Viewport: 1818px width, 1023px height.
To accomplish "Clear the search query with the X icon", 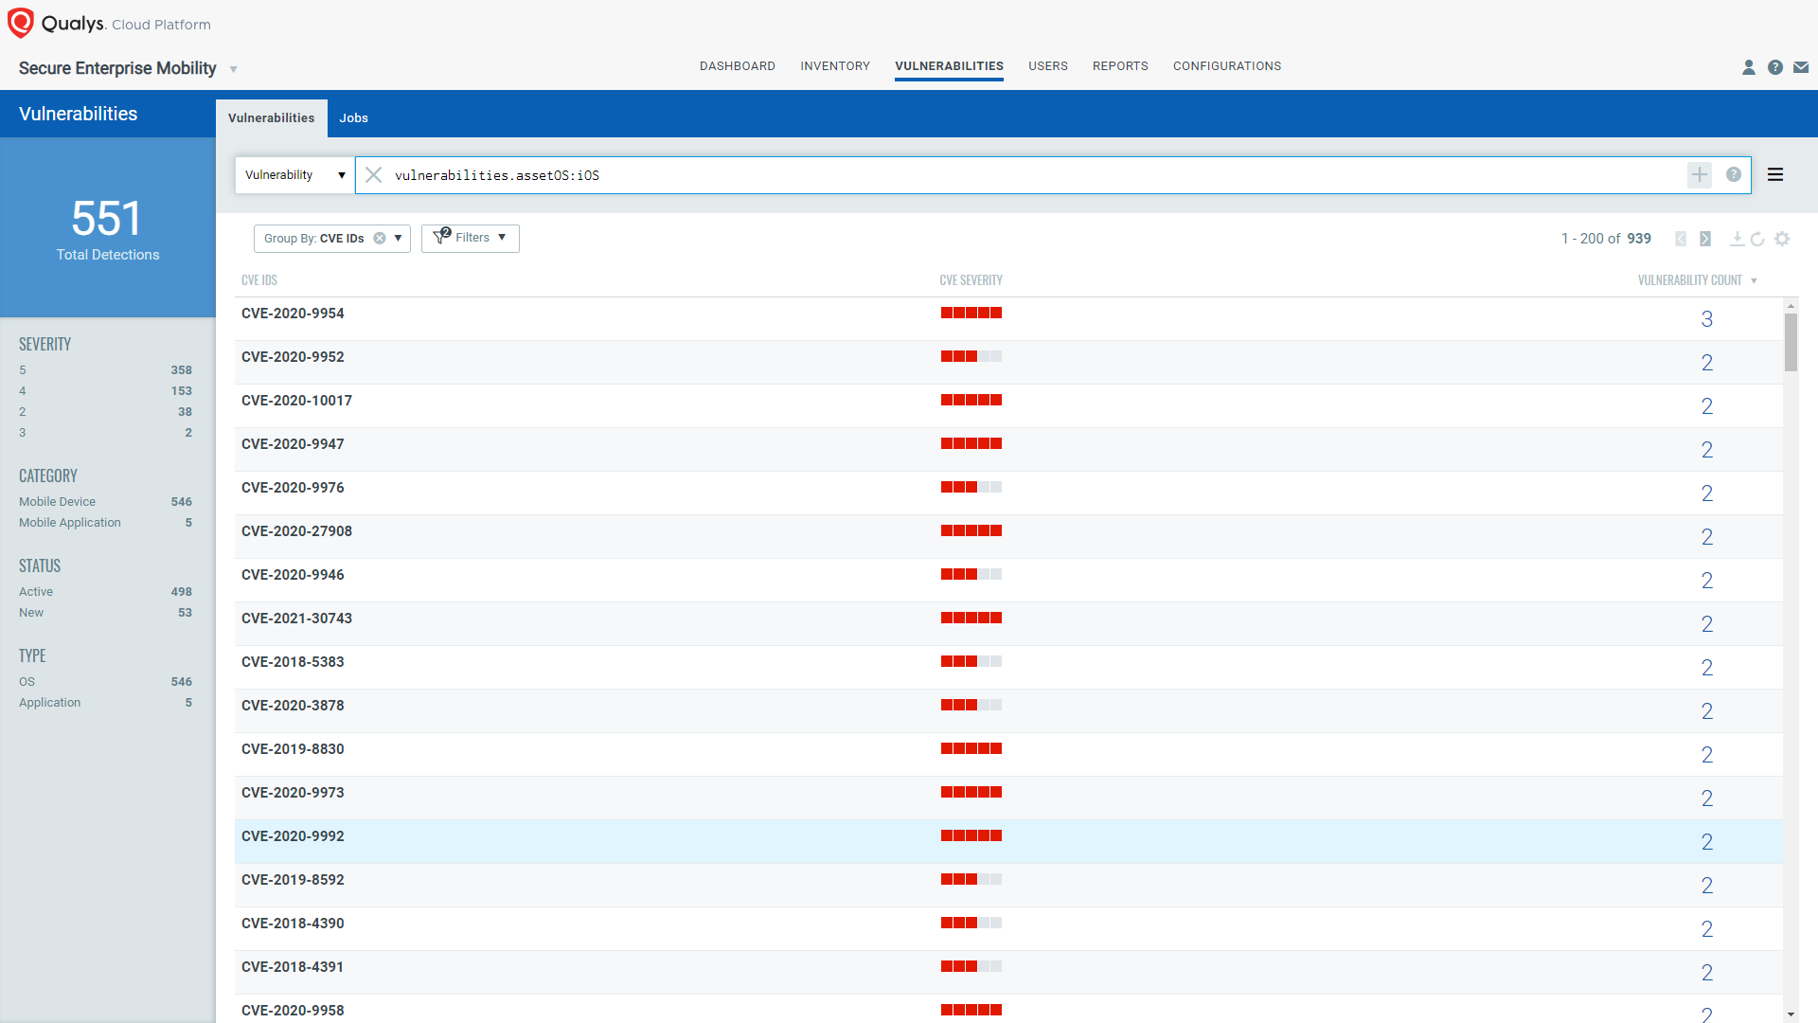I will pos(374,175).
